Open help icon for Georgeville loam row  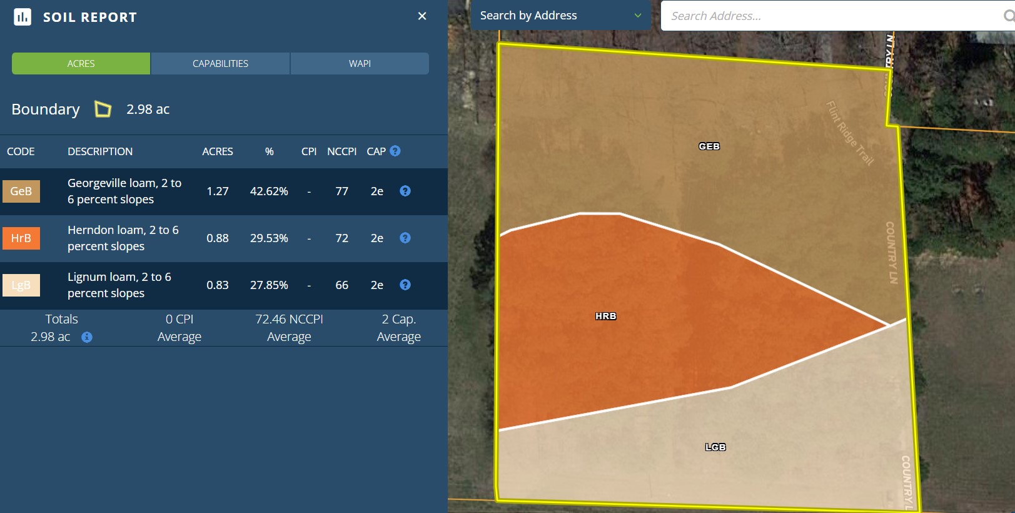click(x=405, y=191)
